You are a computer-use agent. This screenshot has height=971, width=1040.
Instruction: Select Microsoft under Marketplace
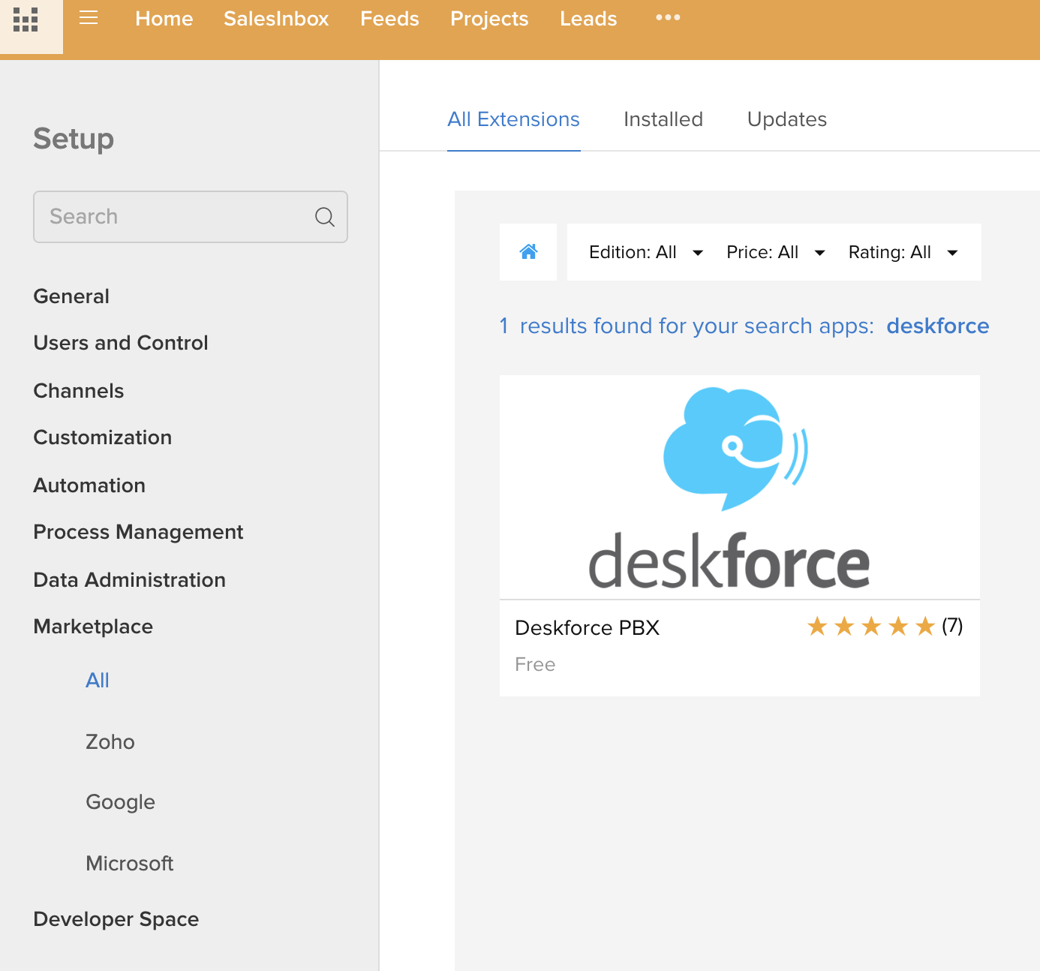tap(130, 864)
